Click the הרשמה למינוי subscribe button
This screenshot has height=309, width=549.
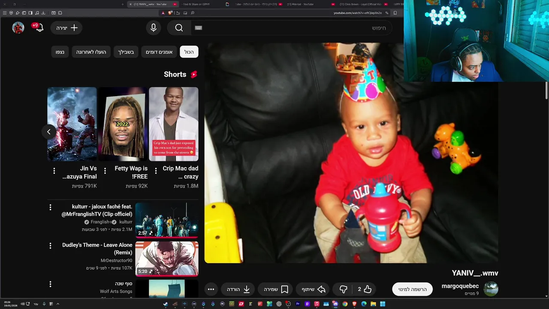pos(412,289)
